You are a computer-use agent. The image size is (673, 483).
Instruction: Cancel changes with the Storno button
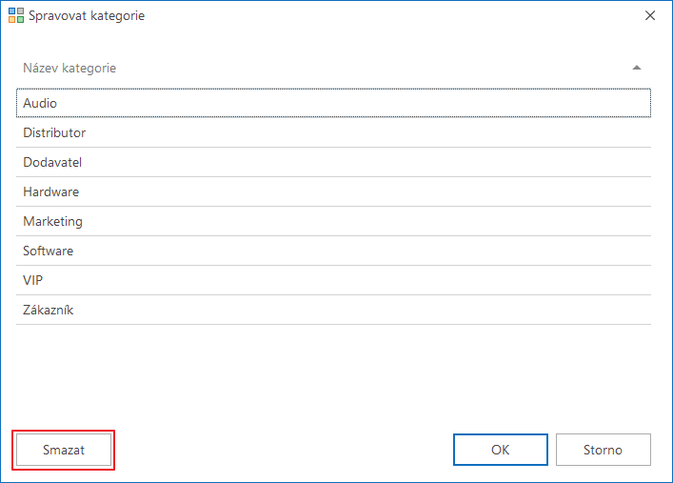(604, 450)
